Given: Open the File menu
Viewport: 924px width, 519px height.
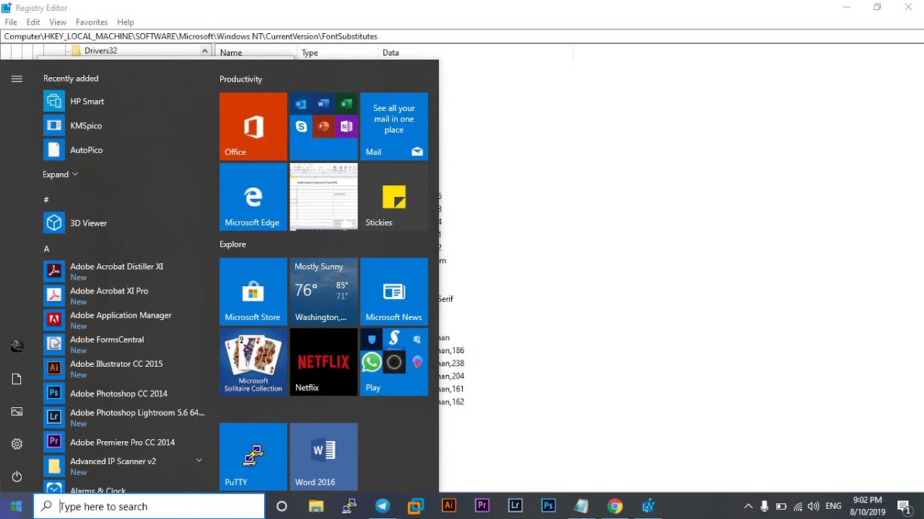Looking at the screenshot, I should coord(11,22).
